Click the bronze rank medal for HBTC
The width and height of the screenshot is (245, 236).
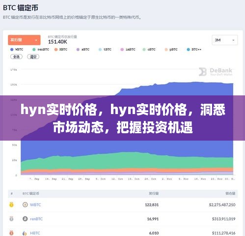tap(11, 233)
